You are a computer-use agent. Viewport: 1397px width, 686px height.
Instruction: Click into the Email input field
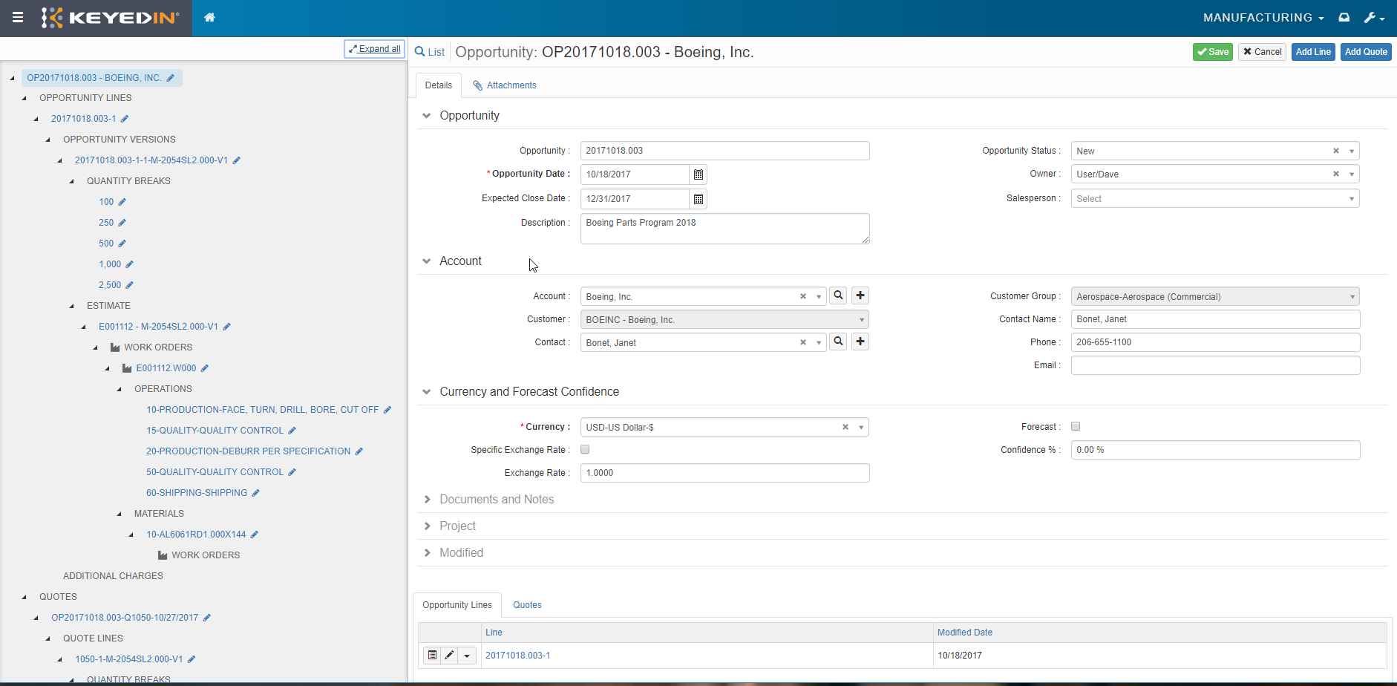tap(1214, 365)
